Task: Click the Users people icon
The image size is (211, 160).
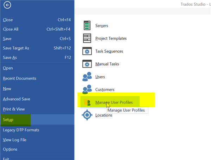Action: [x=87, y=77]
